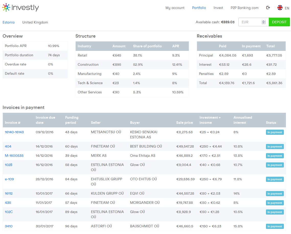Open invoice 3410

coord(9,226)
